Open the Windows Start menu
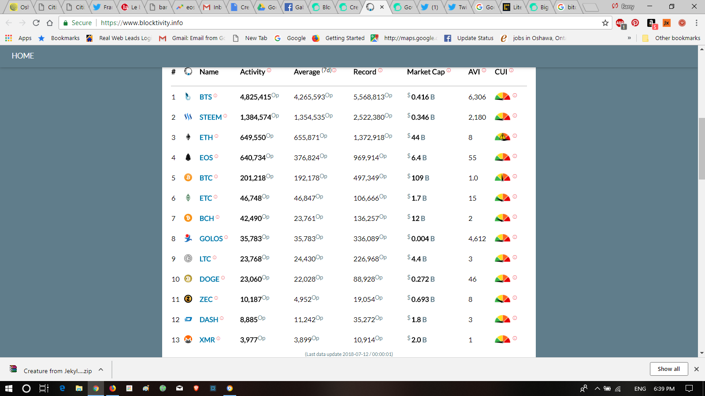 [x=9, y=388]
